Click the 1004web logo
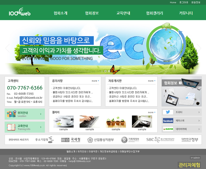Screen dimensions: 206x169 tap(20, 12)
